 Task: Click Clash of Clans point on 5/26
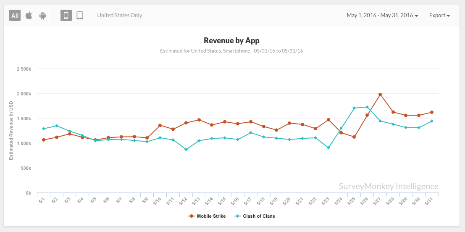point(367,107)
